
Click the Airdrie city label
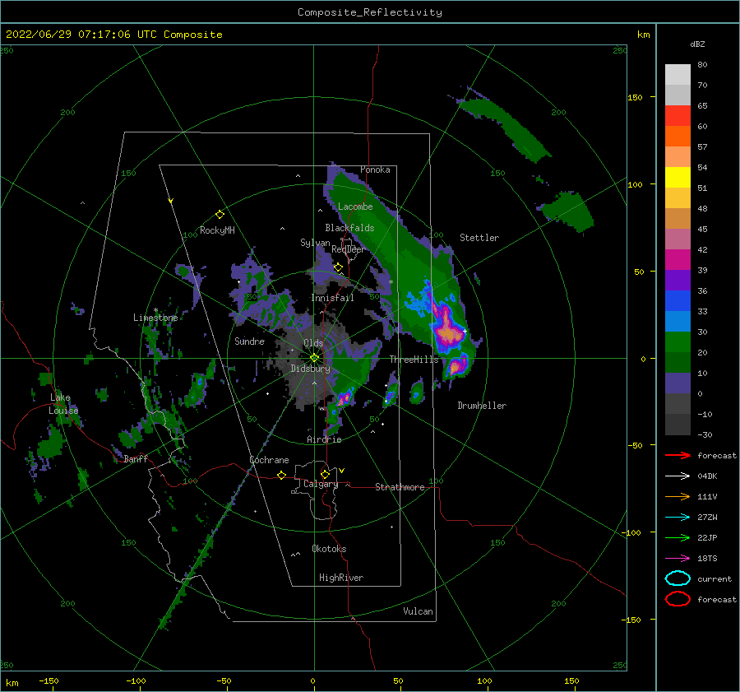[x=324, y=439]
